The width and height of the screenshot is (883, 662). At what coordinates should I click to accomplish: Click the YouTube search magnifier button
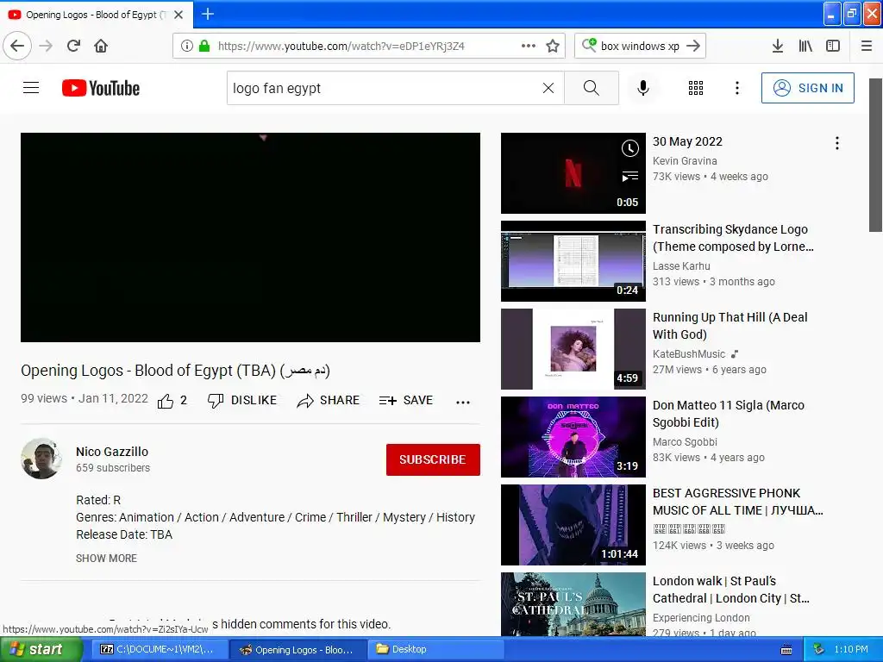click(x=592, y=88)
